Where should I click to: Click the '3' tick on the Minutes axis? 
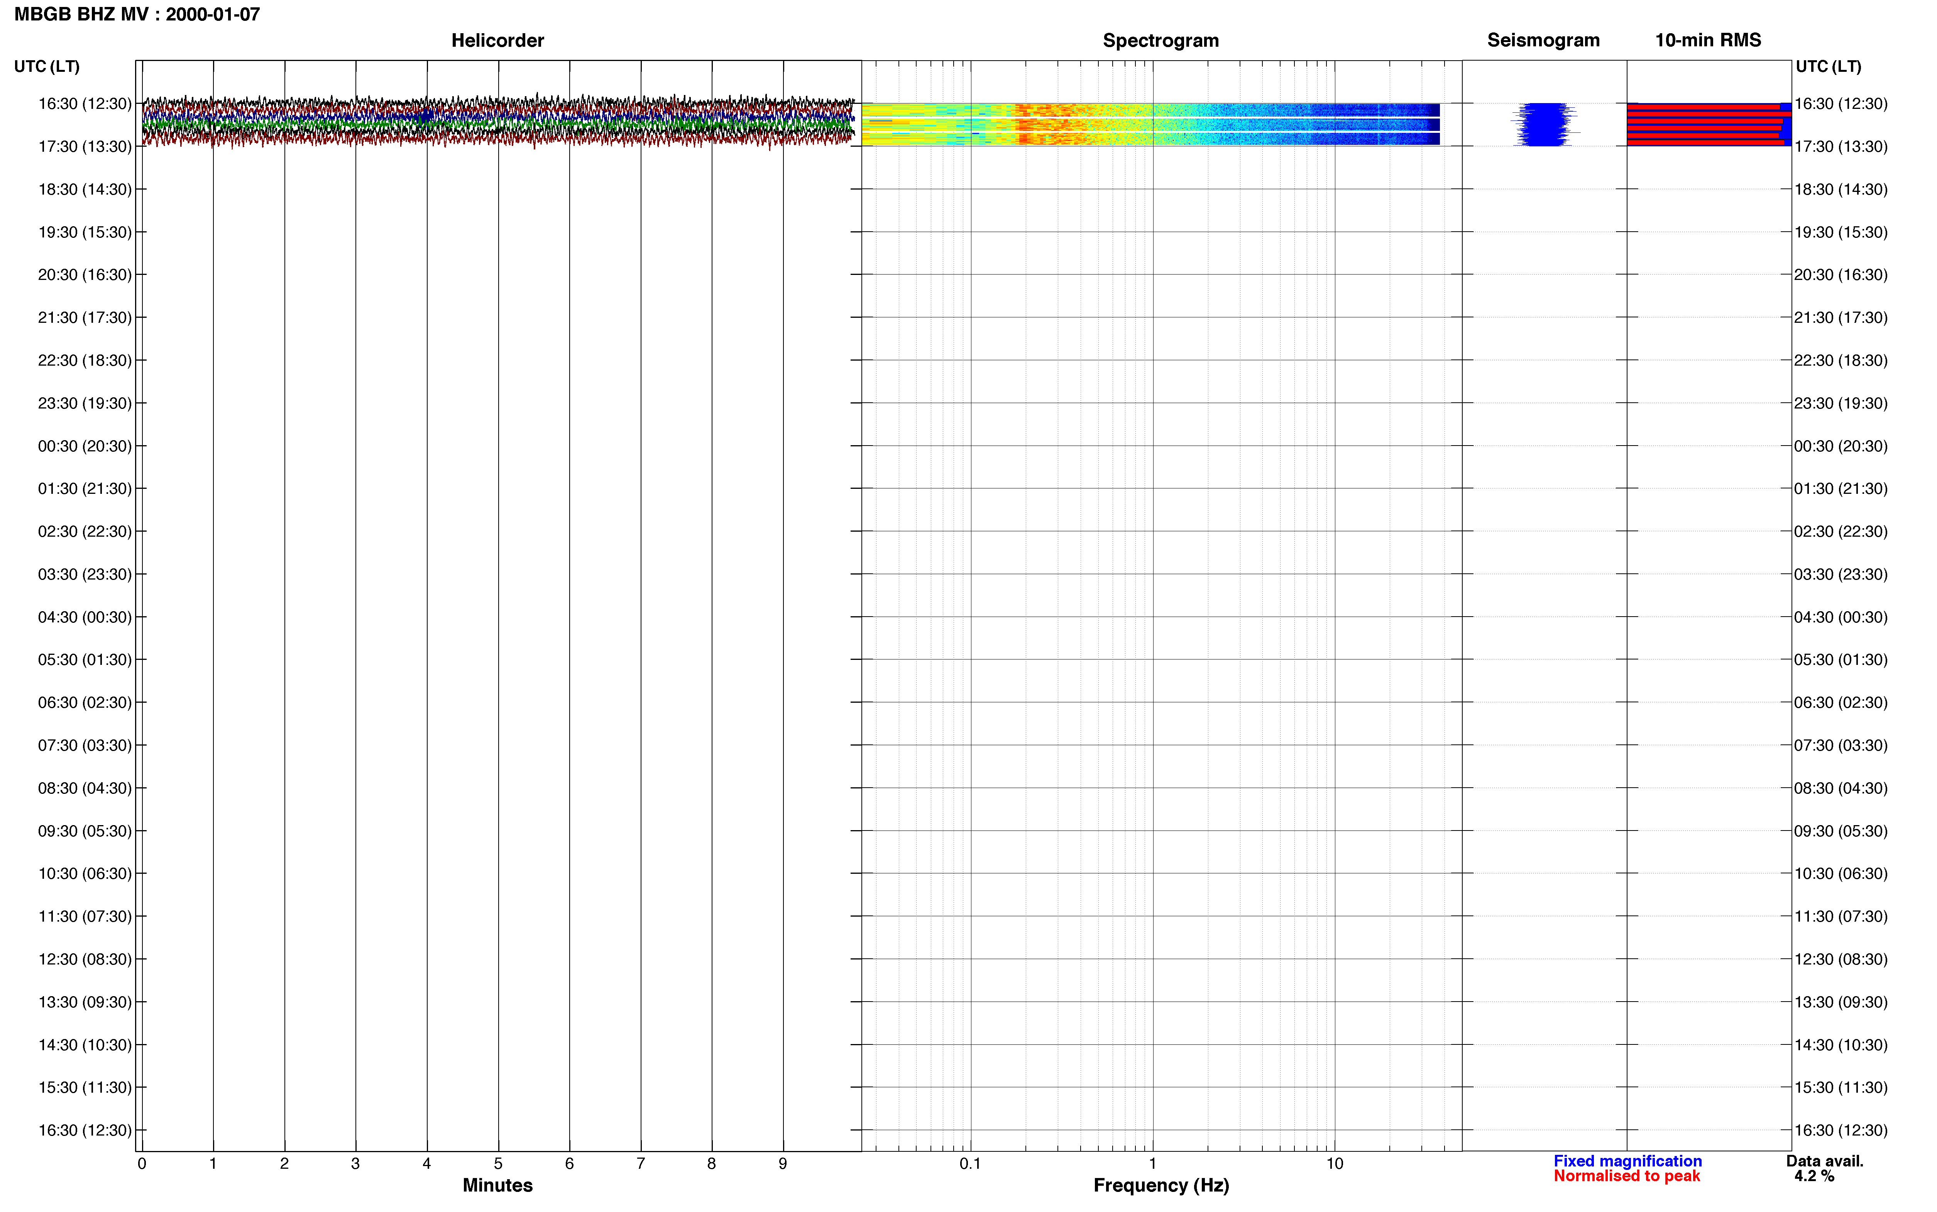pyautogui.click(x=356, y=1164)
